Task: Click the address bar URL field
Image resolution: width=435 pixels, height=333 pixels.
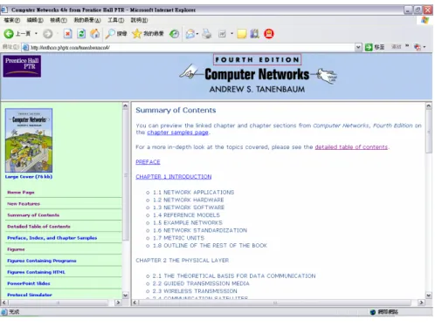Action: (x=192, y=47)
